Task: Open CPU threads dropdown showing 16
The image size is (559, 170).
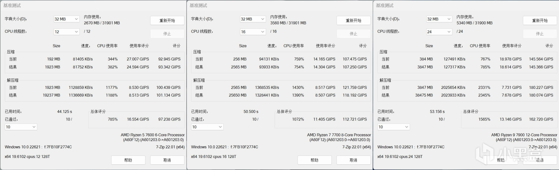Action: click(x=253, y=32)
